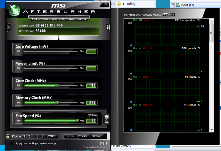The width and height of the screenshot is (221, 151).
Task: Click the Power Limit value field
Action: (x=91, y=68)
